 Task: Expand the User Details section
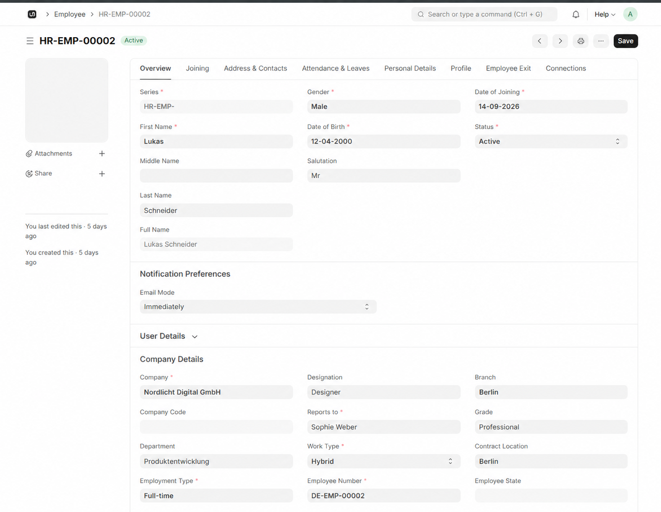[x=169, y=336]
